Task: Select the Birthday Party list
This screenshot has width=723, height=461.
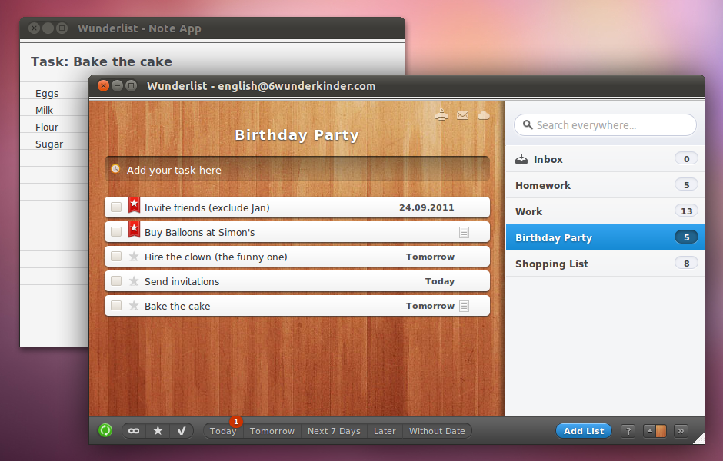Action: coord(605,237)
